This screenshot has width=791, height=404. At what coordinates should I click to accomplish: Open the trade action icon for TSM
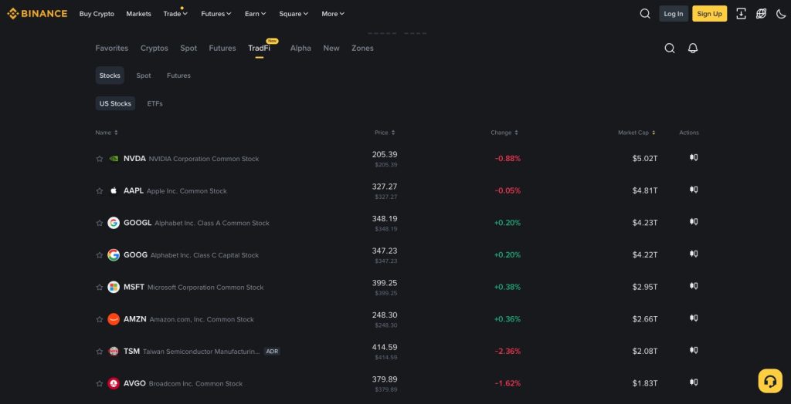tap(694, 351)
